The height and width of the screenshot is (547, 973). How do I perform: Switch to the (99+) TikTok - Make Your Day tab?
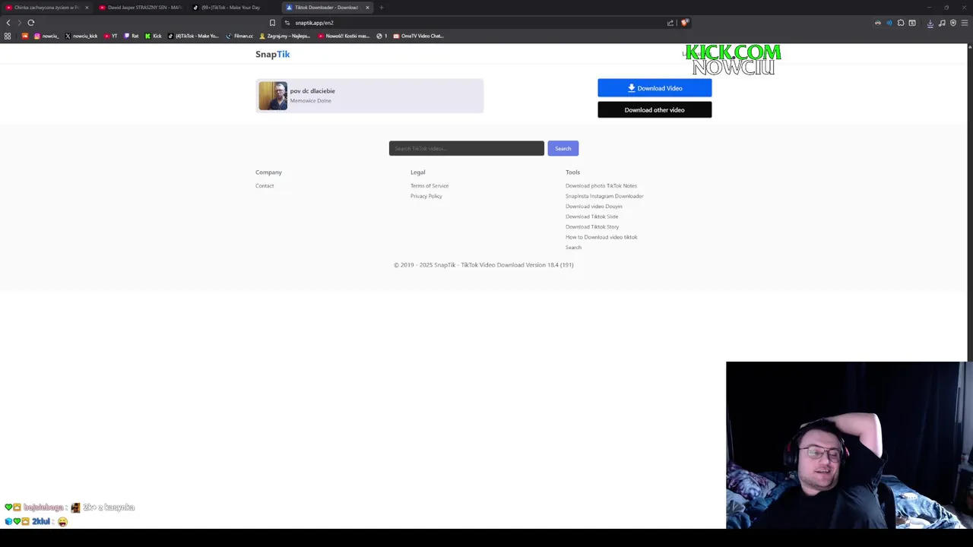coord(232,8)
